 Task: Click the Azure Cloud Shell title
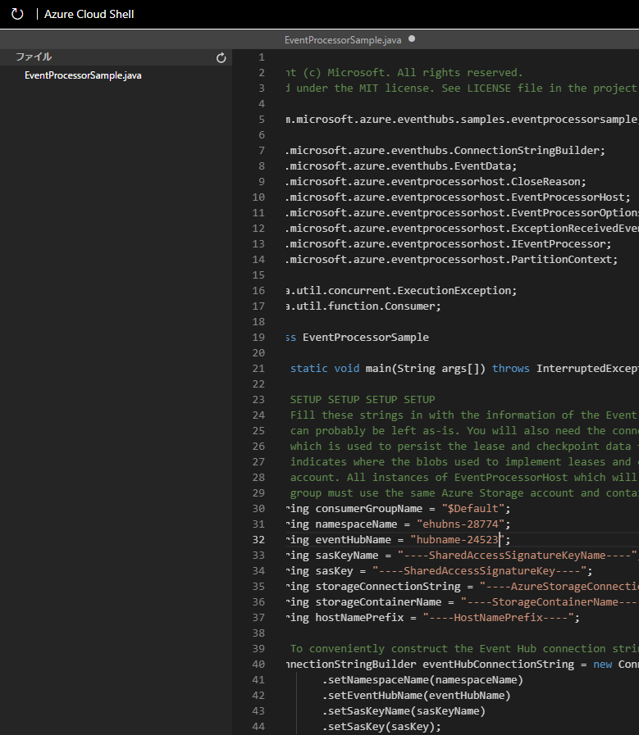pyautogui.click(x=89, y=14)
